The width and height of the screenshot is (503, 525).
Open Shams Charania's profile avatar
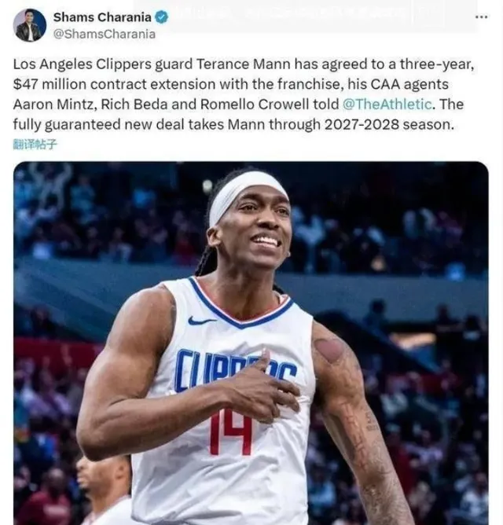pyautogui.click(x=29, y=25)
